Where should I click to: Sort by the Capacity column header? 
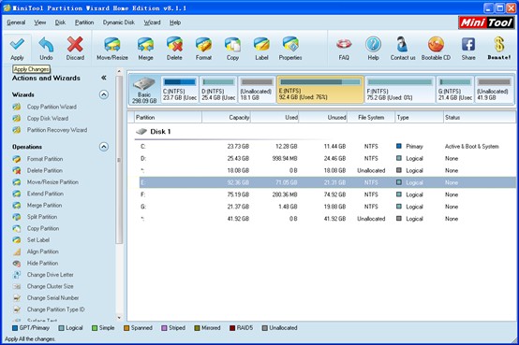click(226, 117)
